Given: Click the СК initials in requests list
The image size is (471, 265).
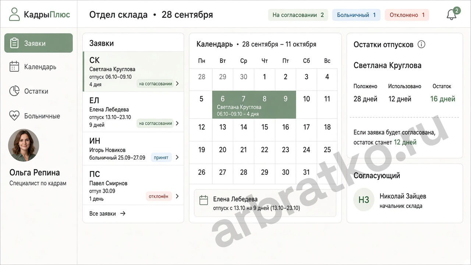Looking at the screenshot, I should 95,60.
